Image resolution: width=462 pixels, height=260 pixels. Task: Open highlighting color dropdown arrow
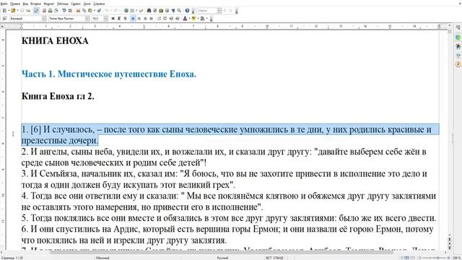(198, 19)
